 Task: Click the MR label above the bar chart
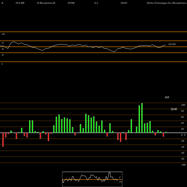(167, 97)
